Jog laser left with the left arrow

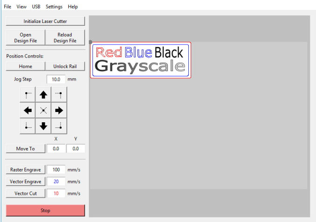pos(28,110)
